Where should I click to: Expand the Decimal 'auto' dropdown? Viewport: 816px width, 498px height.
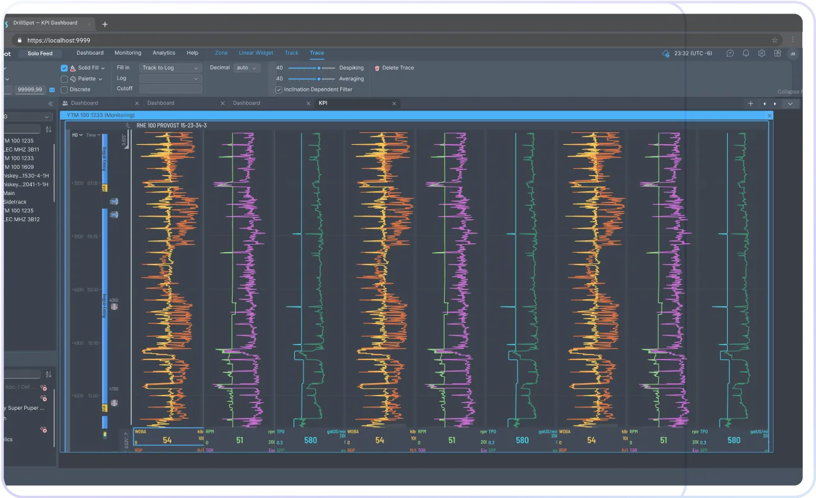tap(246, 68)
